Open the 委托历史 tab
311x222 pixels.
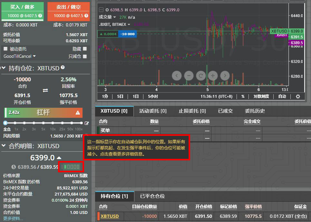pos(255,111)
